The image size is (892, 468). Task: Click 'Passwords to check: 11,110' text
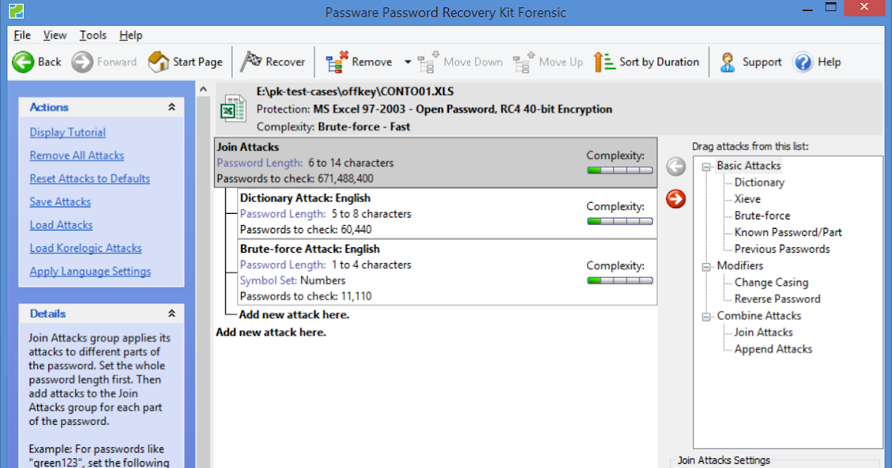pos(306,296)
